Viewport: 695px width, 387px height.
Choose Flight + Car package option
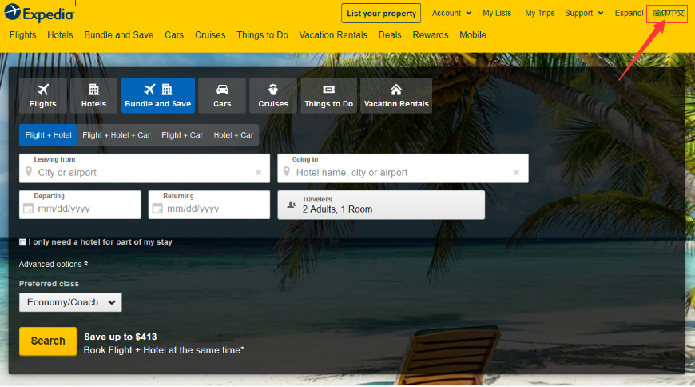tap(182, 135)
